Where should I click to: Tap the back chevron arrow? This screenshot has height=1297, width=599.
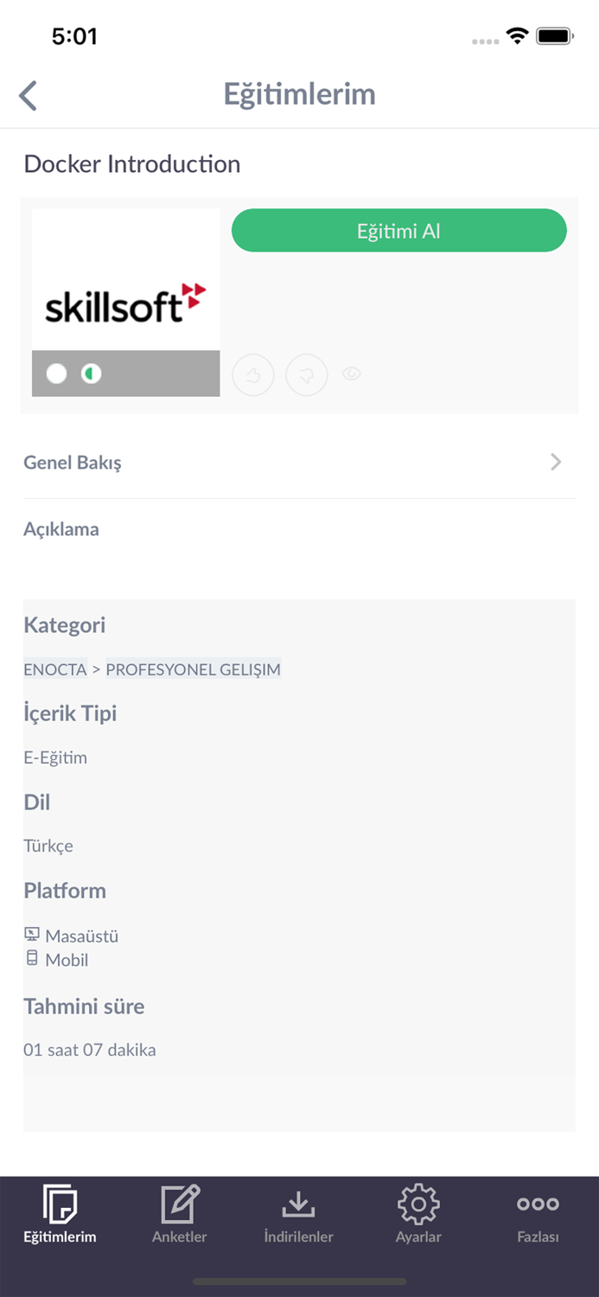pyautogui.click(x=28, y=95)
